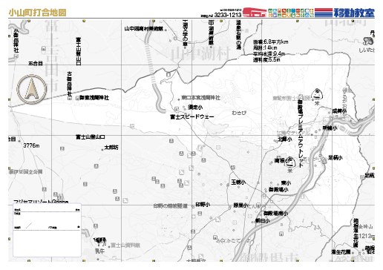Click the 御殿場プレミアムアウトレット vertical label
This screenshot has width=383, height=270.
pos(301,134)
